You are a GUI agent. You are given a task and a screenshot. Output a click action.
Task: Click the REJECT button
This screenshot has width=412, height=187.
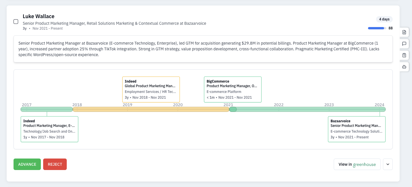[55, 164]
